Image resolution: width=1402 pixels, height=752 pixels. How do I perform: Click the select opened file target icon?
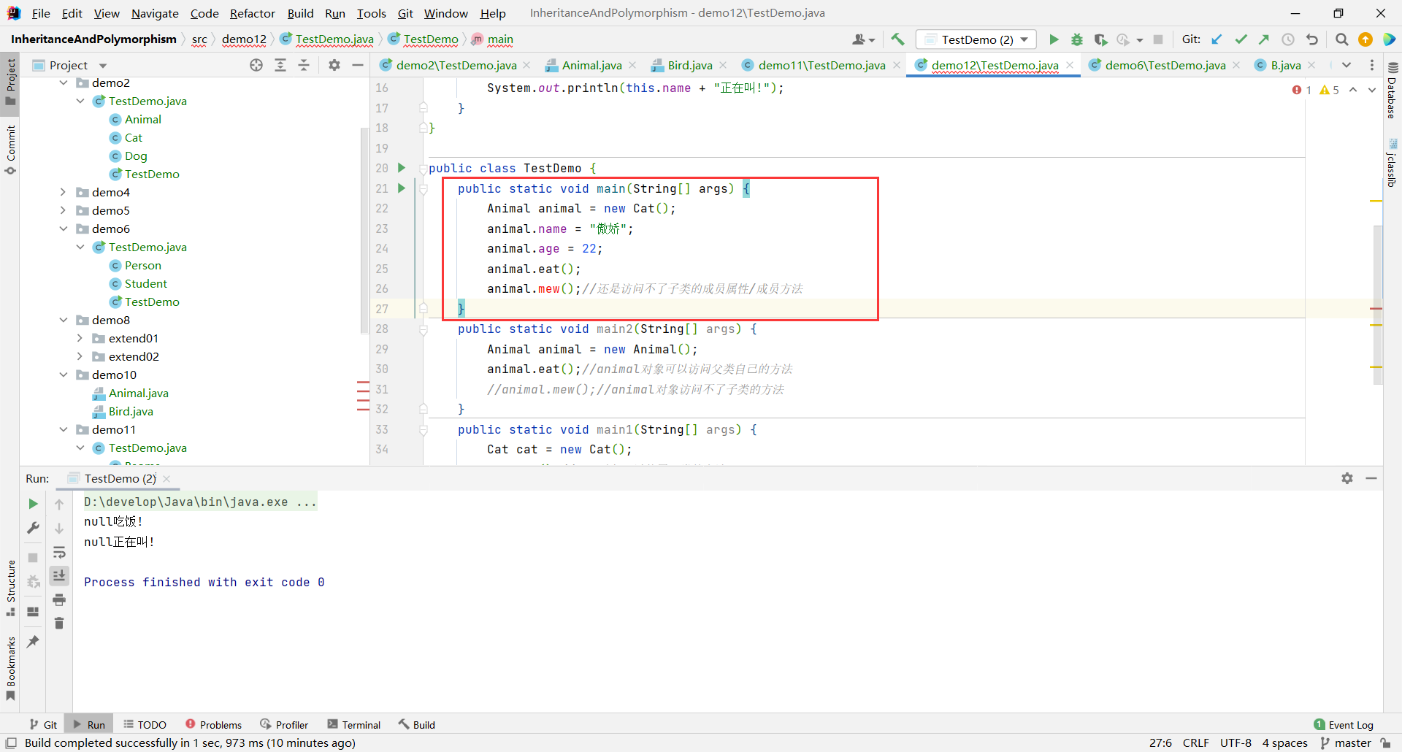pyautogui.click(x=256, y=65)
